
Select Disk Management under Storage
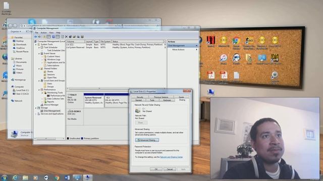coord(52,111)
